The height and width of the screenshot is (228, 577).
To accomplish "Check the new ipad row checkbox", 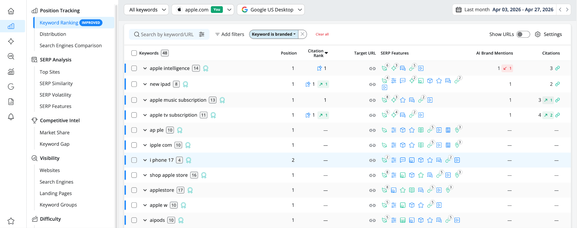I will (x=134, y=84).
